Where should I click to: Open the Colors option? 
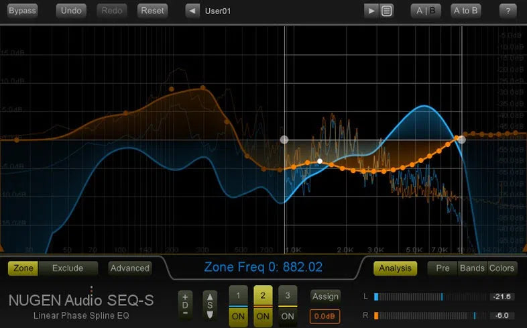coord(502,268)
